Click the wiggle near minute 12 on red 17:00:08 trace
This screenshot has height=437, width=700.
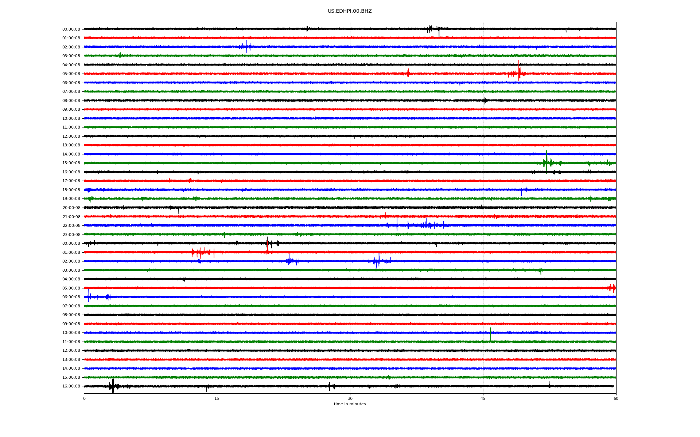[190, 180]
